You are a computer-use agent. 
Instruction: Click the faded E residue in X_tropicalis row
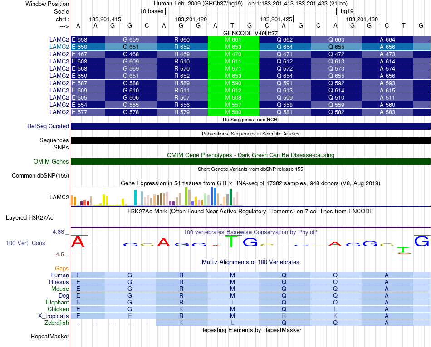click(x=130, y=316)
